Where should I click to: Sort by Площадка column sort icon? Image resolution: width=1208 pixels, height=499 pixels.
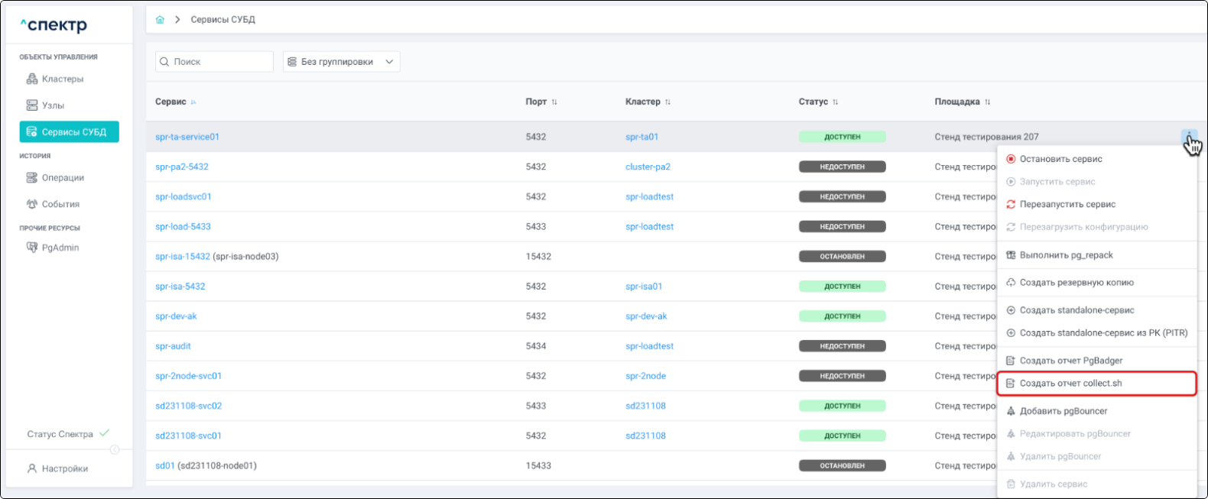[x=987, y=102]
